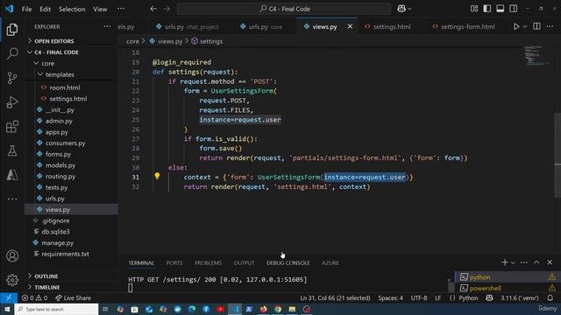The width and height of the screenshot is (561, 315).
Task: Open the Manage gear menu
Action: (12, 280)
